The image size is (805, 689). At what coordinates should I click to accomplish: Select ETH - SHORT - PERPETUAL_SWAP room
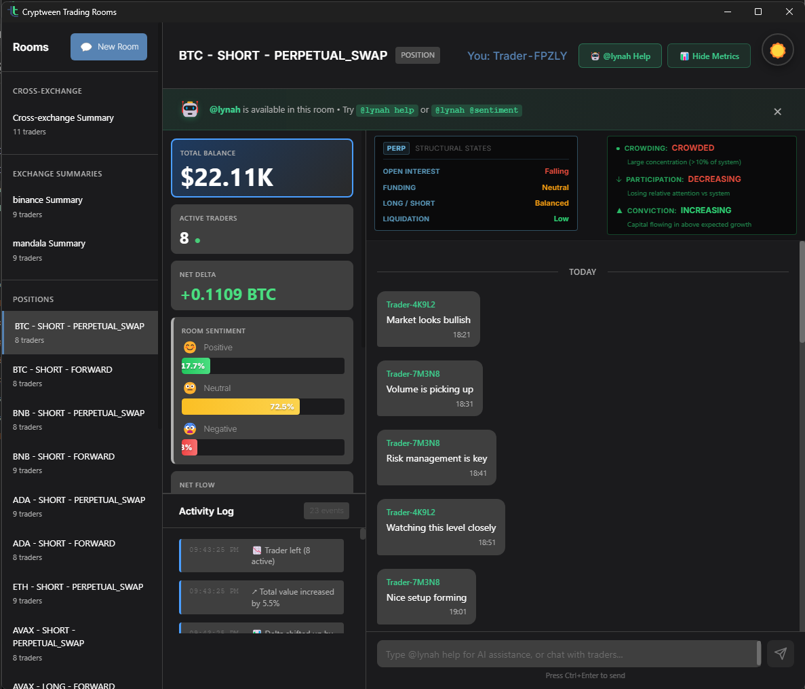(80, 593)
